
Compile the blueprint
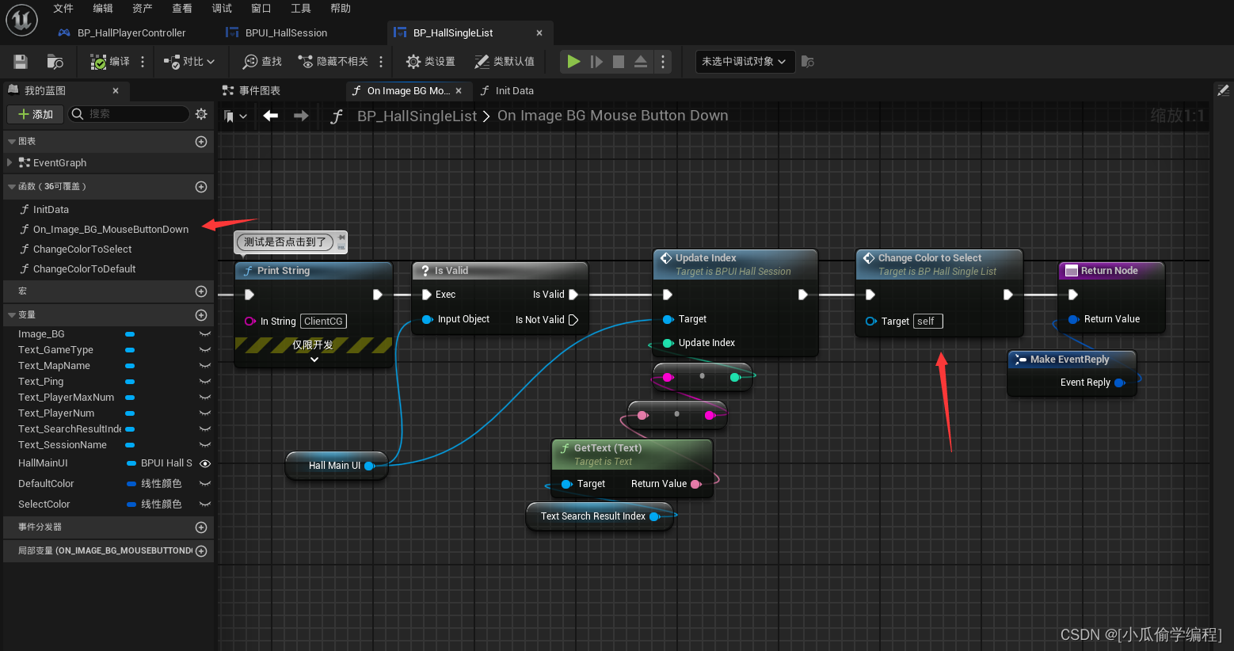pyautogui.click(x=109, y=62)
